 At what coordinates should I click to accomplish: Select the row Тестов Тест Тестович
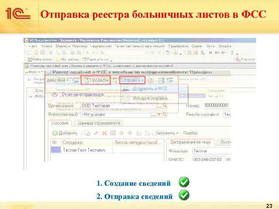point(107,150)
